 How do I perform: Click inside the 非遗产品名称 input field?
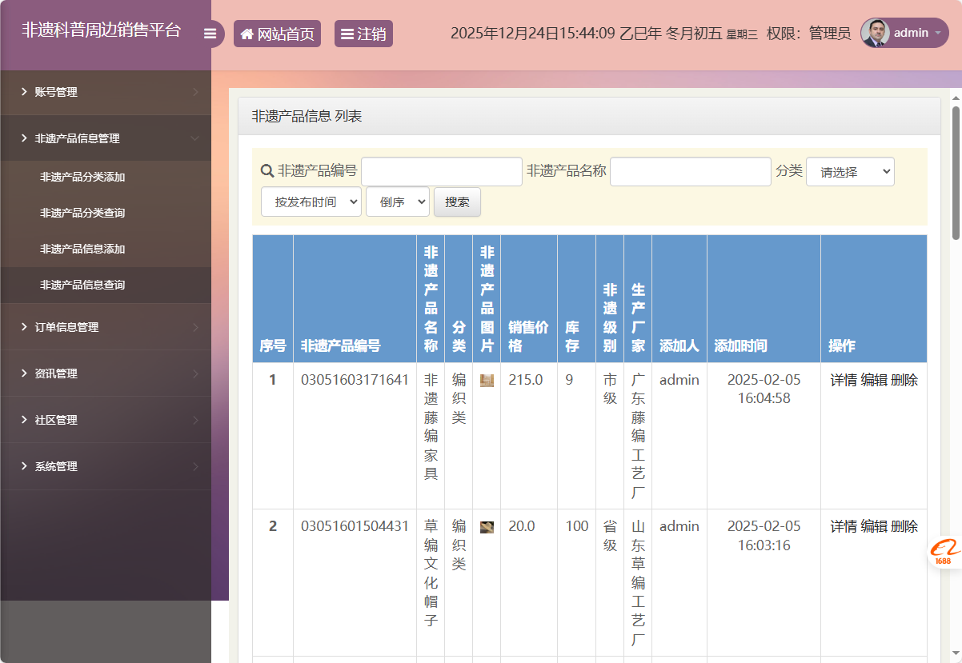coord(690,171)
